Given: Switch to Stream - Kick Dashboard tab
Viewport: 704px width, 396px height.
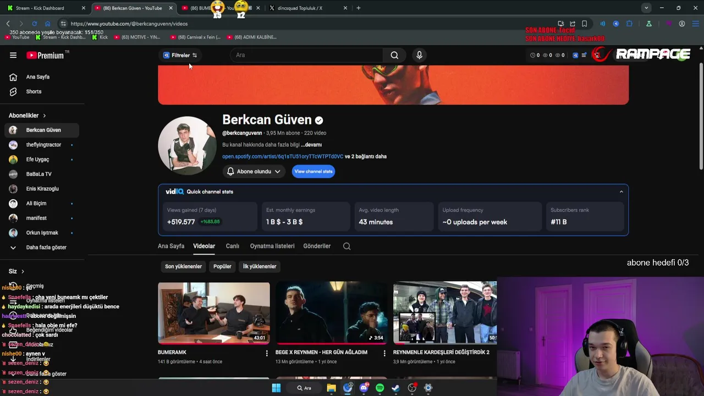Looking at the screenshot, I should [46, 8].
